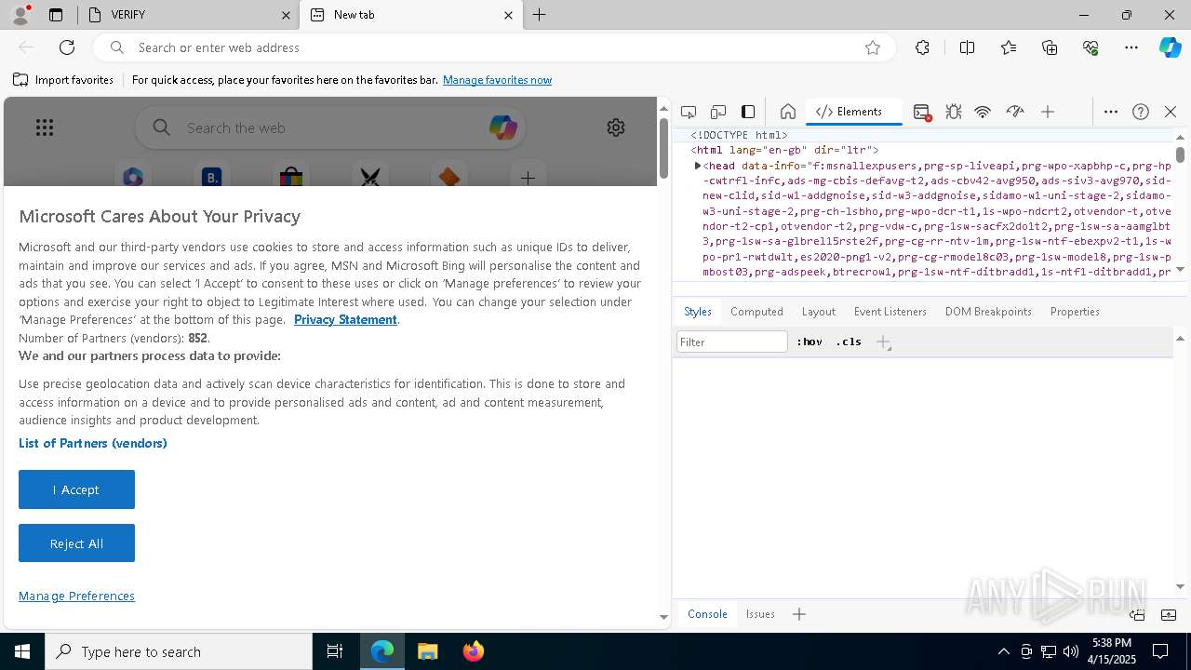Toggle :hov element state panel

tap(810, 342)
